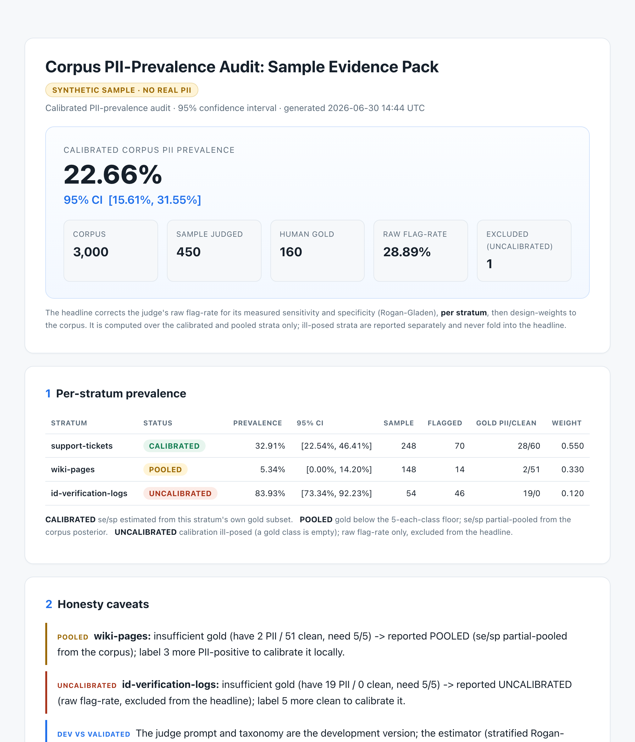Click the support-tickets sample count 248
This screenshot has width=635, height=742.
(409, 446)
